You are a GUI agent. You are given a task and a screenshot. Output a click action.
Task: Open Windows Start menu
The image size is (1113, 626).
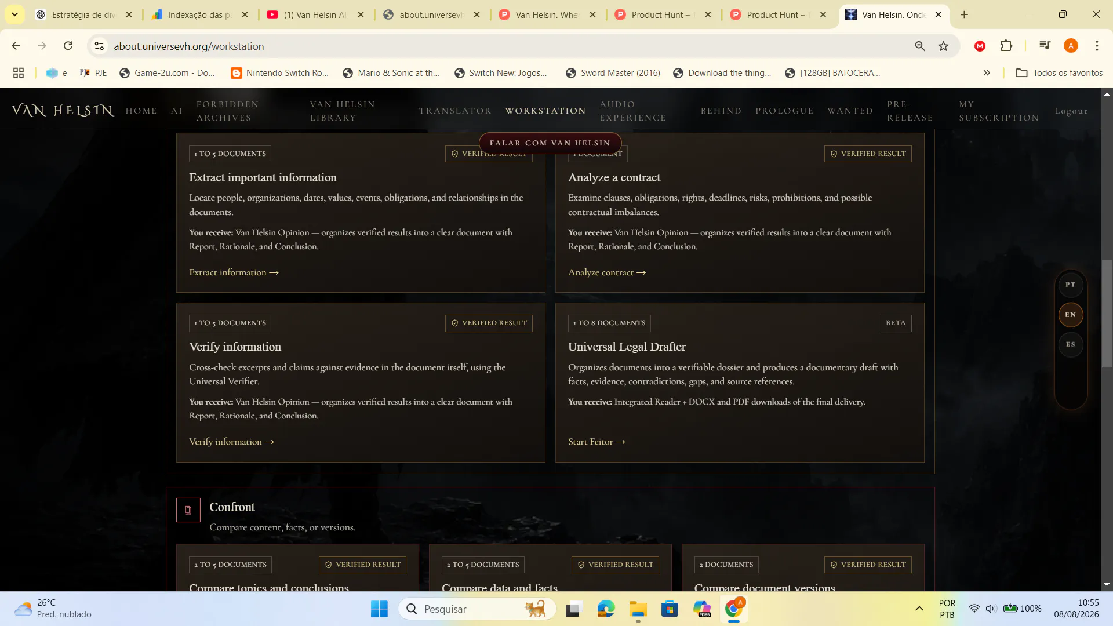pyautogui.click(x=379, y=609)
